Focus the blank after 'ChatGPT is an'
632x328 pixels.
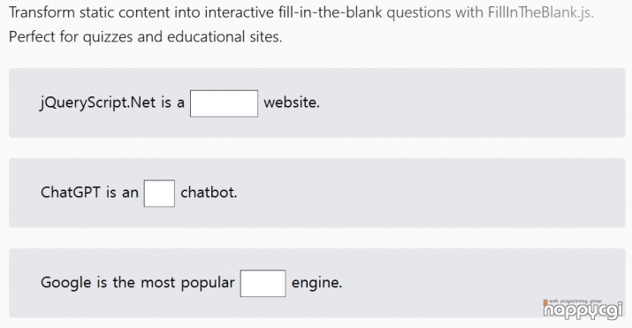click(159, 194)
